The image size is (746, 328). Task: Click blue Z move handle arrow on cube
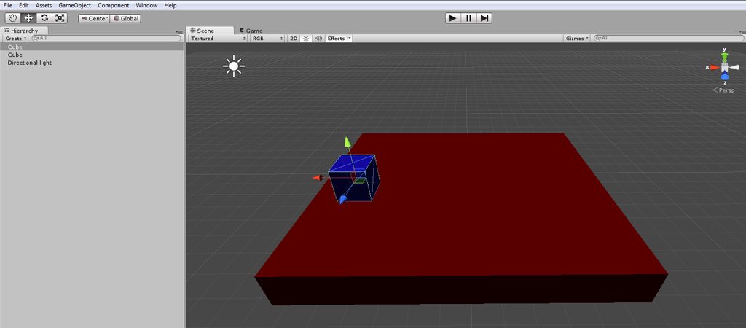click(x=342, y=200)
